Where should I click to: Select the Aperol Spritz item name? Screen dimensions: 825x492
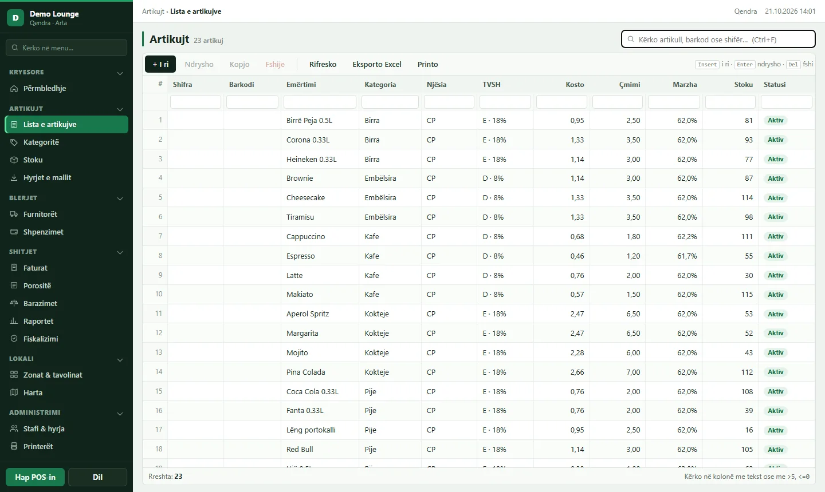tap(308, 314)
